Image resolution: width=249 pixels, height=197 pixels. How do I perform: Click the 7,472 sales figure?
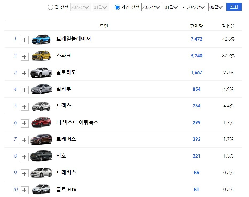tap(196, 39)
